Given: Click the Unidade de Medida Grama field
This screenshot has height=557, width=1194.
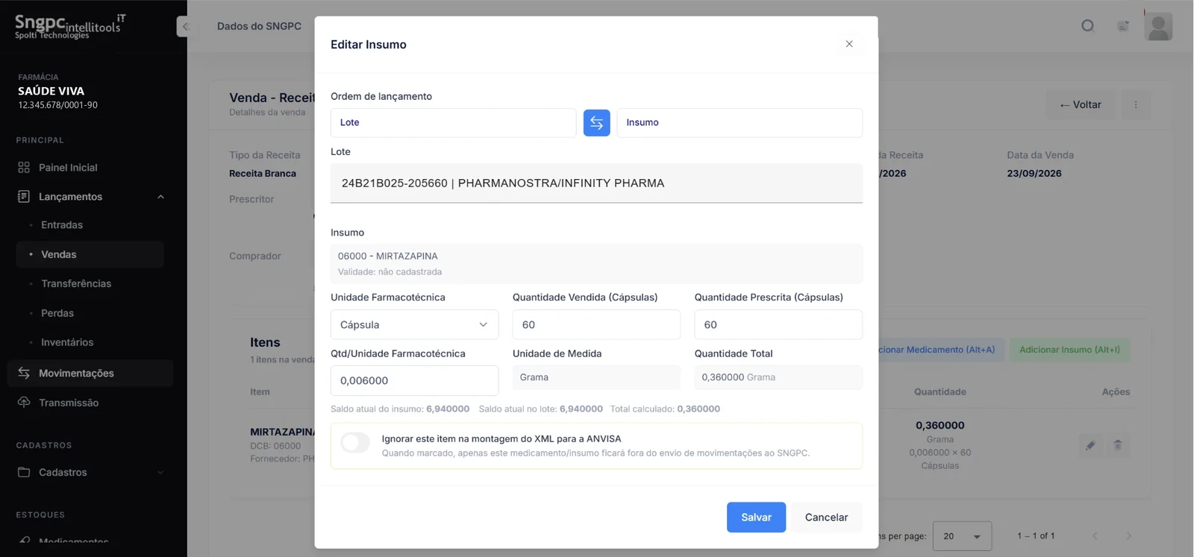Looking at the screenshot, I should 596,377.
